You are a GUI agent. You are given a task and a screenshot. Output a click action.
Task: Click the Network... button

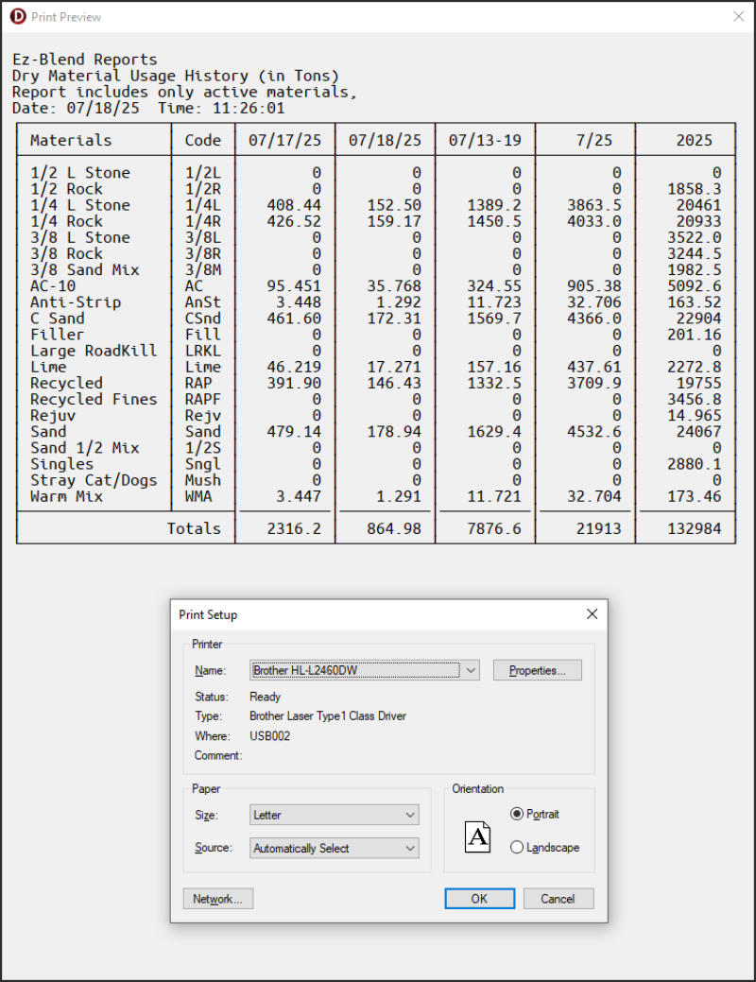click(x=218, y=899)
